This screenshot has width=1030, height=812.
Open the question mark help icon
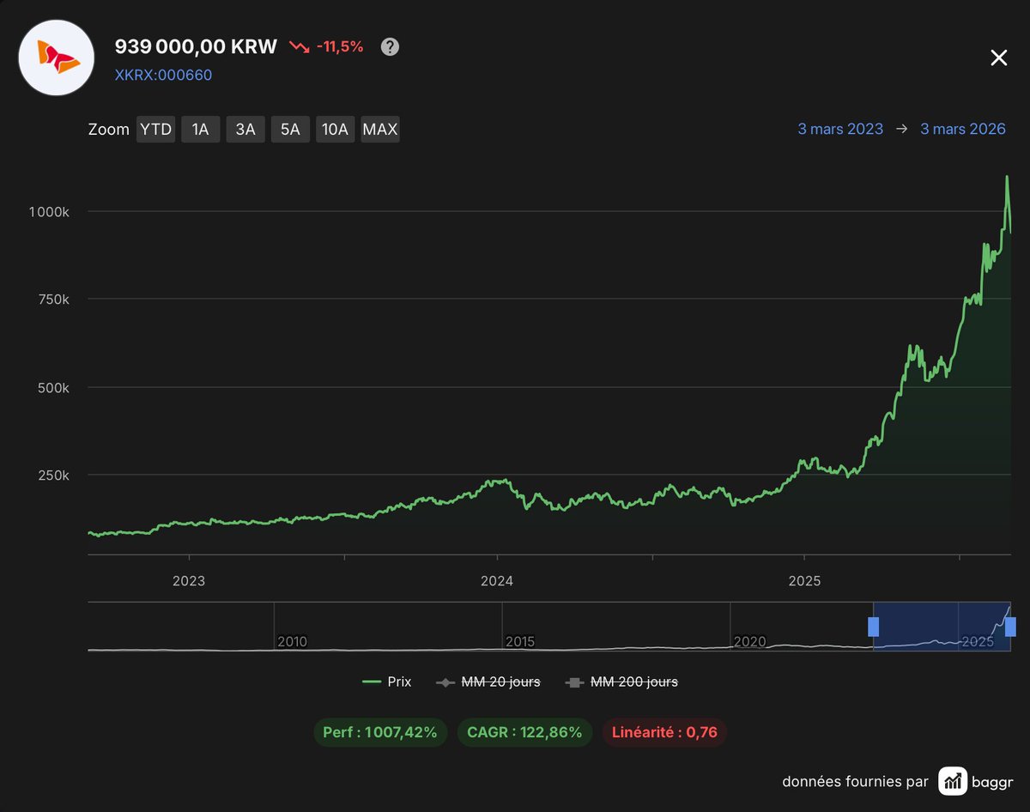(x=390, y=47)
